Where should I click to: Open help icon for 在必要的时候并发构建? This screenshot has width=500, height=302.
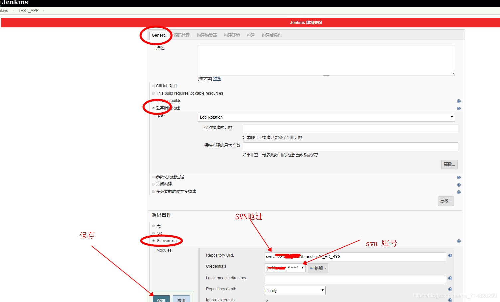(459, 192)
